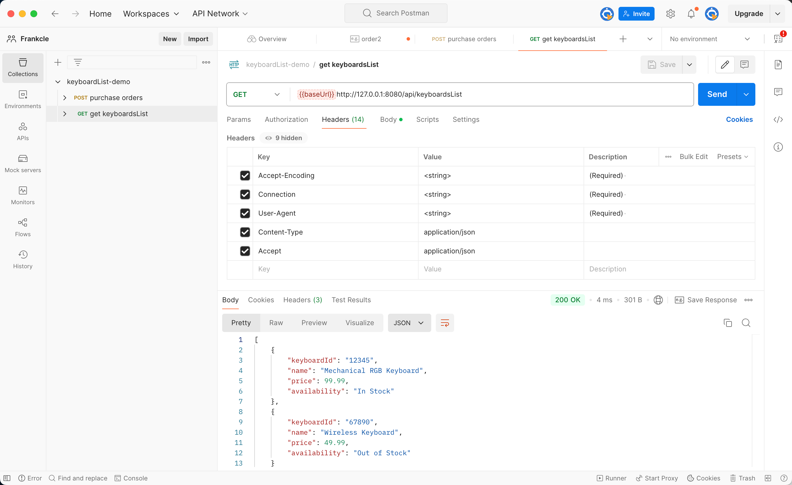Open the API Network menu
This screenshot has height=485, width=792.
220,13
